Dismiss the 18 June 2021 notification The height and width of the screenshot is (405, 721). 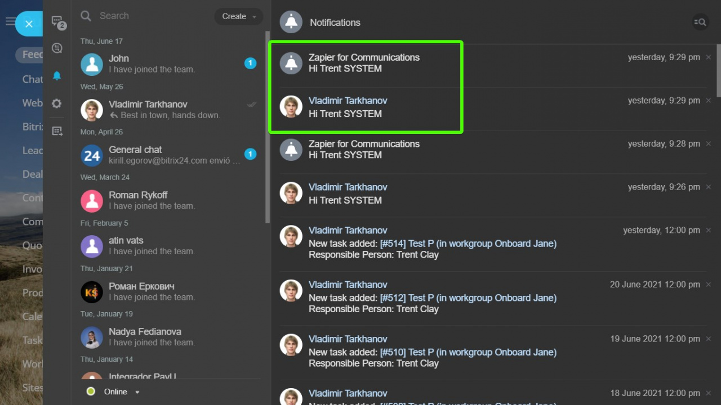click(709, 393)
